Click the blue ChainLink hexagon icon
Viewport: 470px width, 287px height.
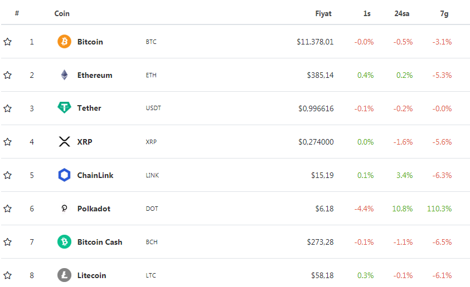(x=64, y=175)
